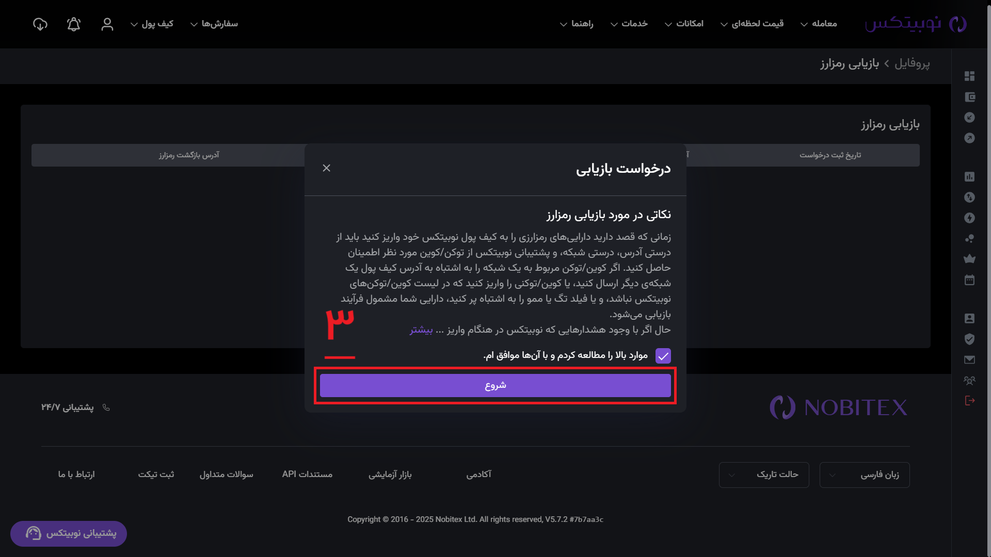This screenshot has width=991, height=557.
Task: Open the dashboard grid icon in sidebar
Action: pos(969,76)
